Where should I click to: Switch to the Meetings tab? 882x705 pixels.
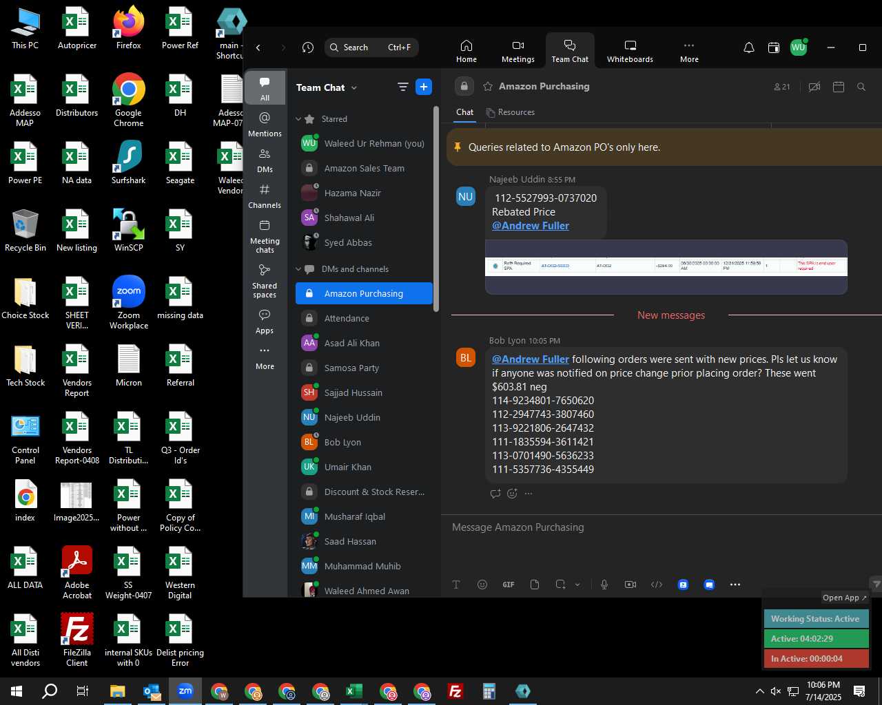[518, 51]
